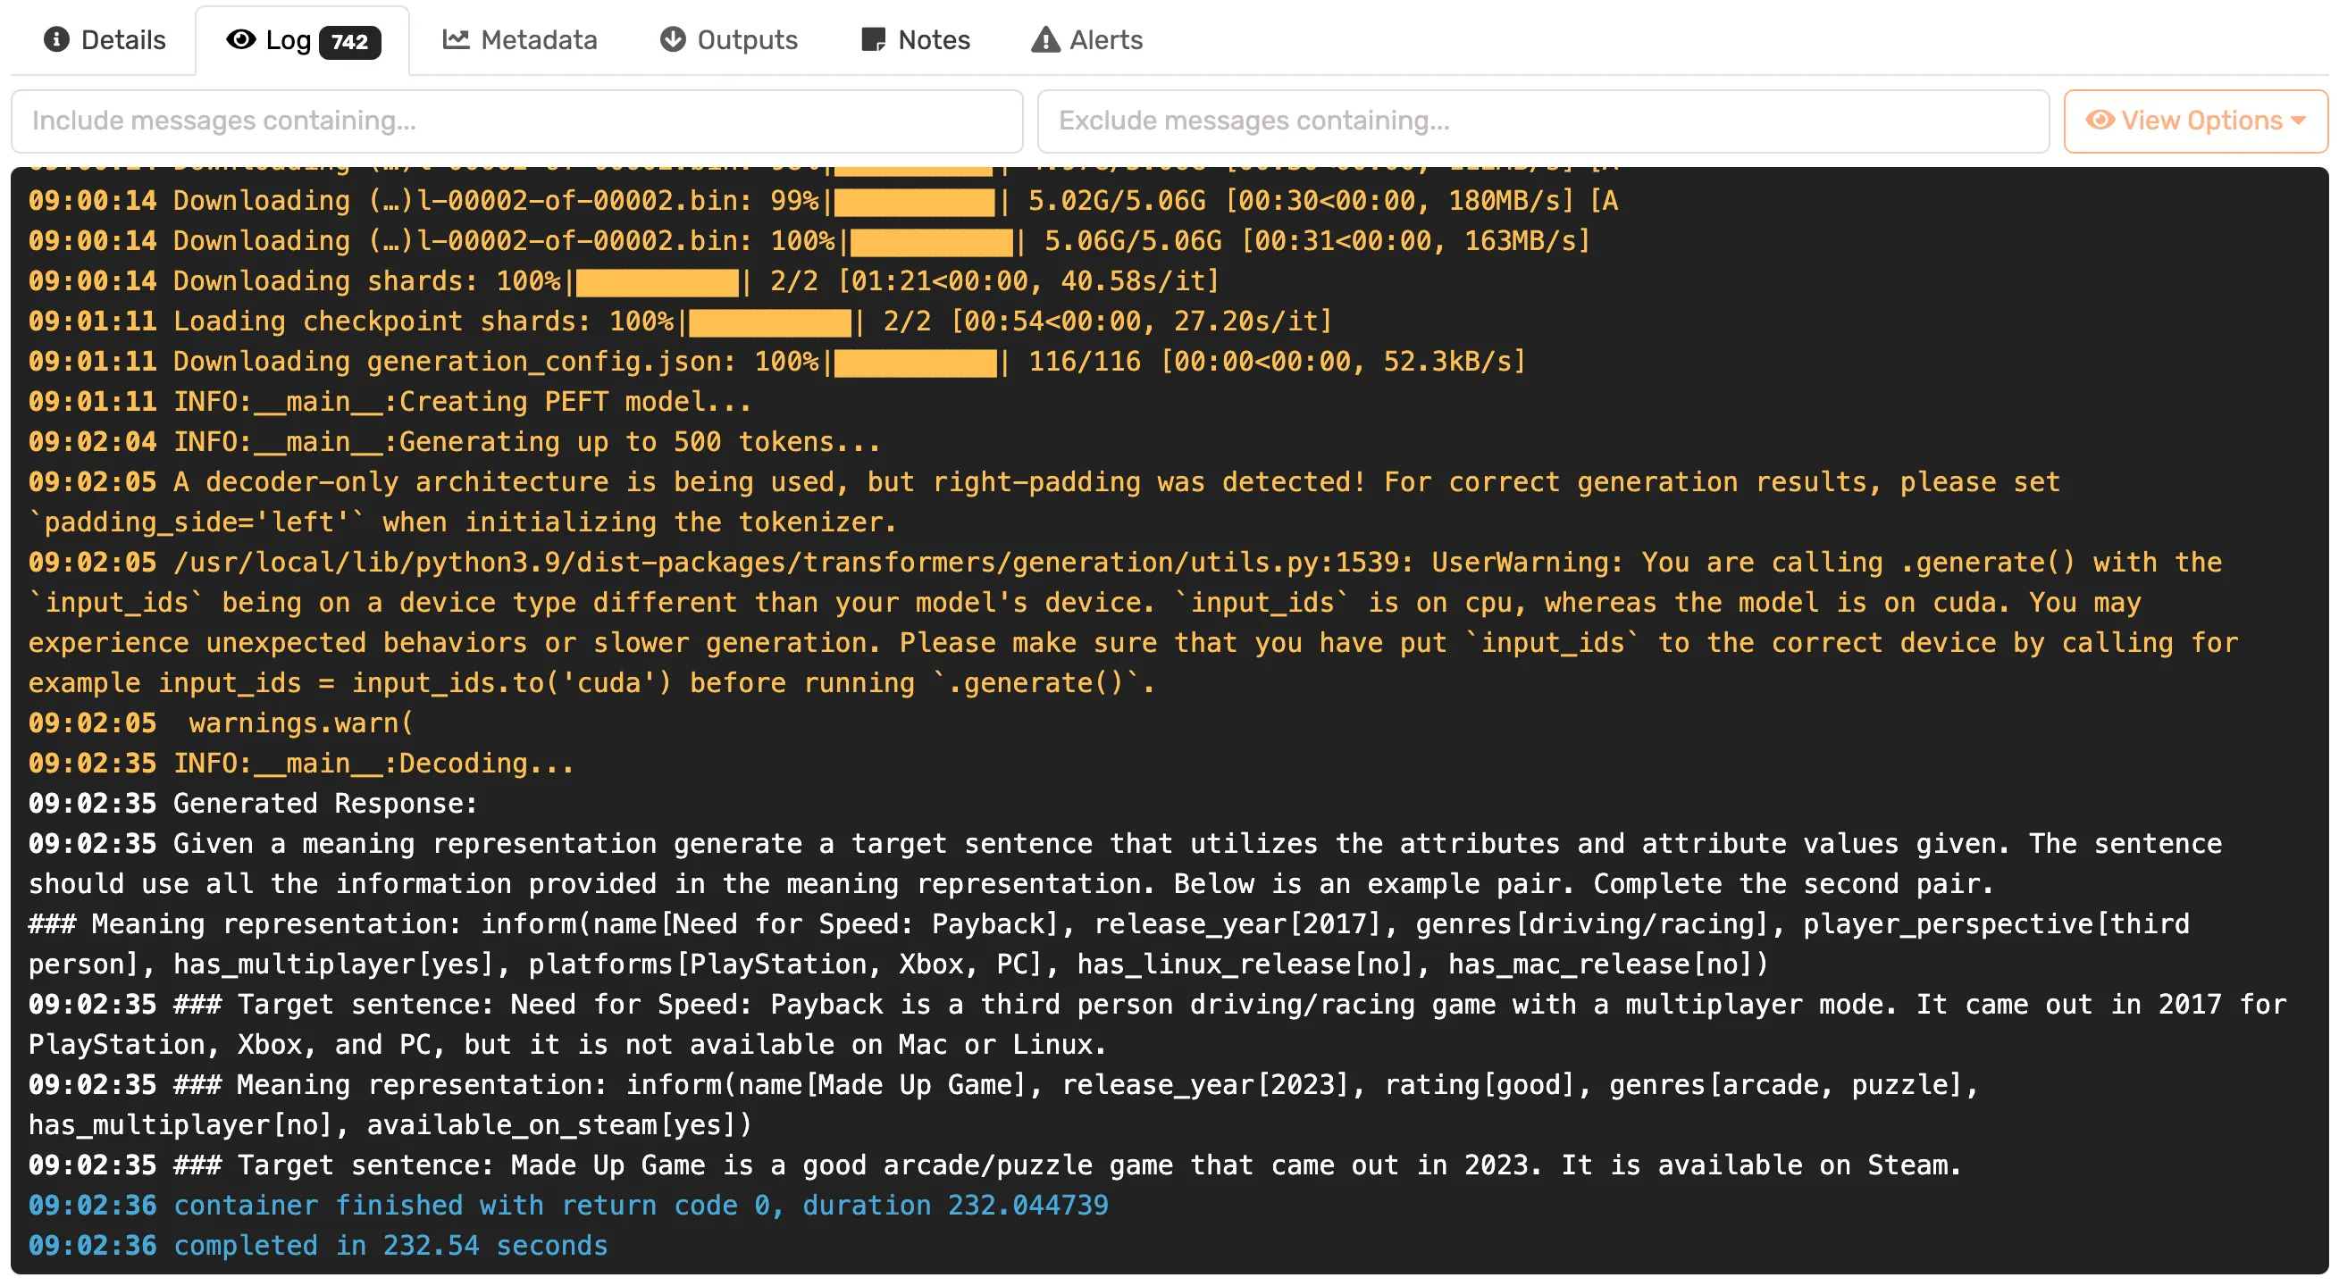This screenshot has width=2339, height=1286.
Task: Click the 'Downloading shards: 100%' line
Action: pyautogui.click(x=624, y=281)
